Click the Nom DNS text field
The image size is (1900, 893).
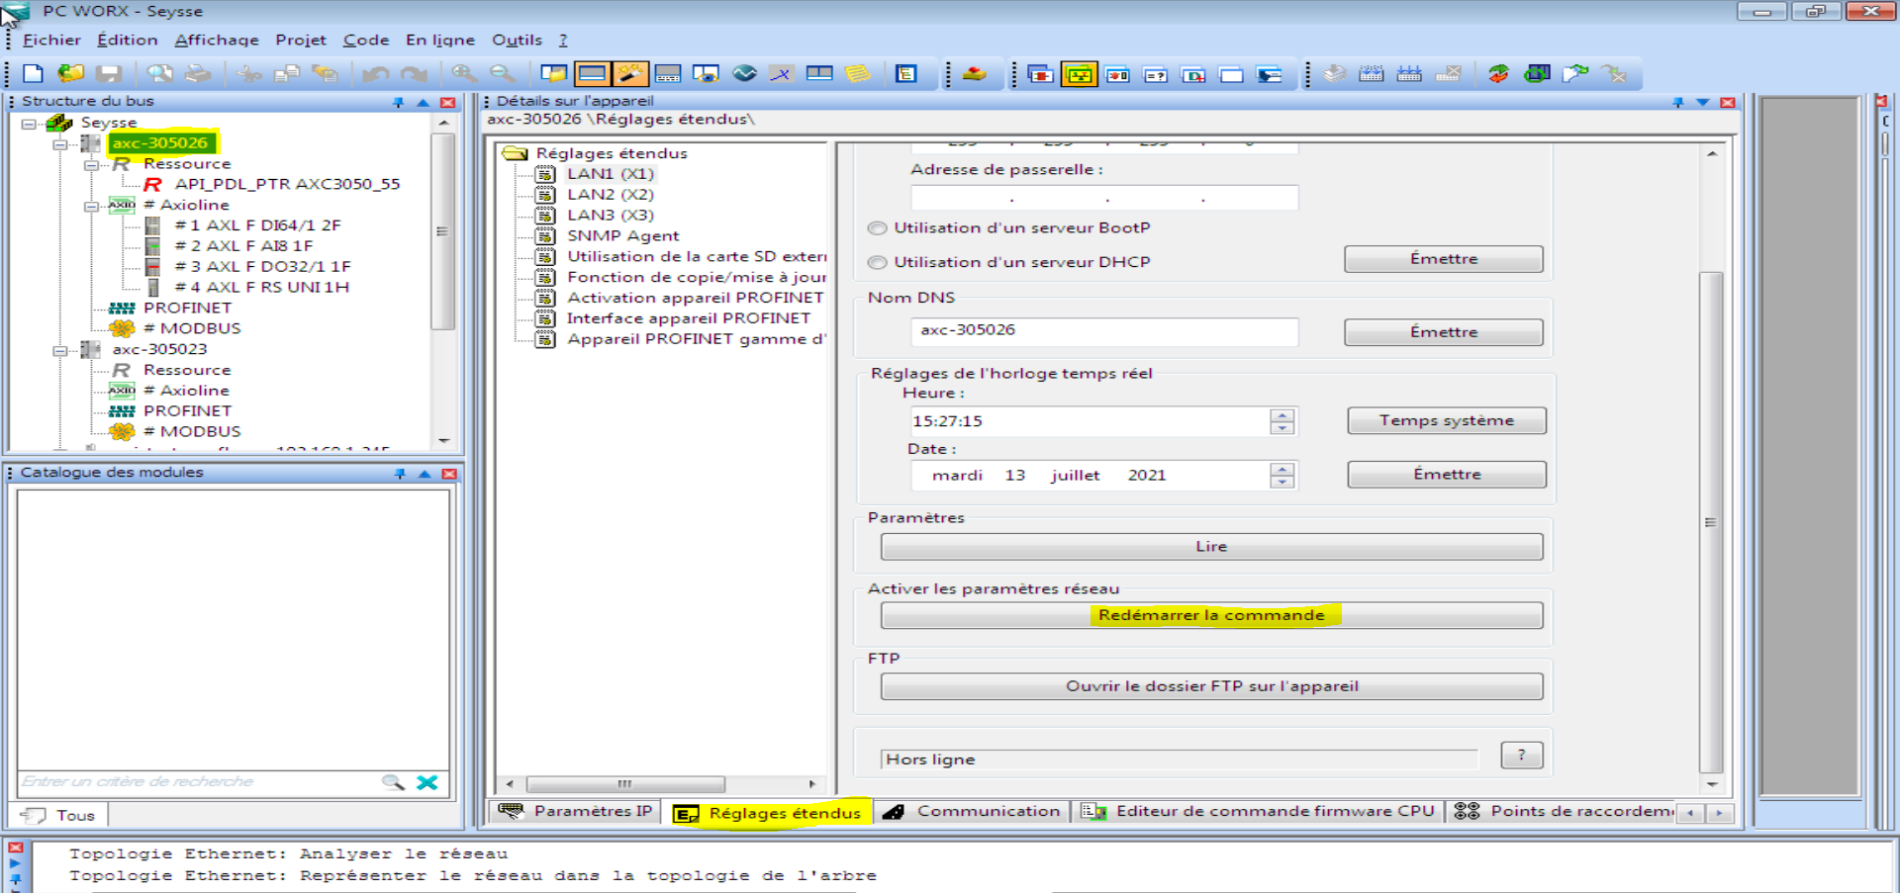click(1103, 330)
